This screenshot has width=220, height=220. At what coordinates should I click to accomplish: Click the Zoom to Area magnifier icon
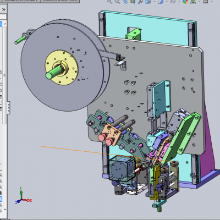click(x=117, y=2)
